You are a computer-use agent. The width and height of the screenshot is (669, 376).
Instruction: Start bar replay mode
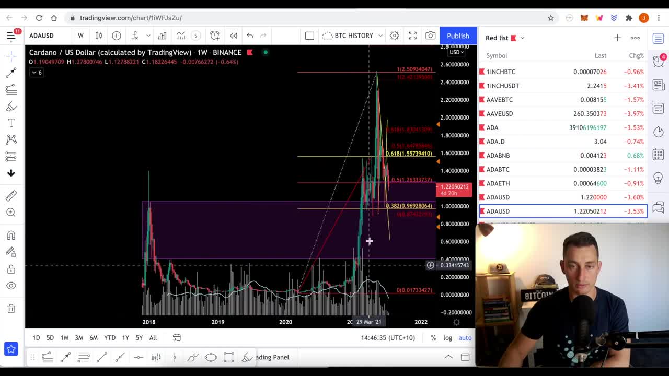pyautogui.click(x=234, y=36)
